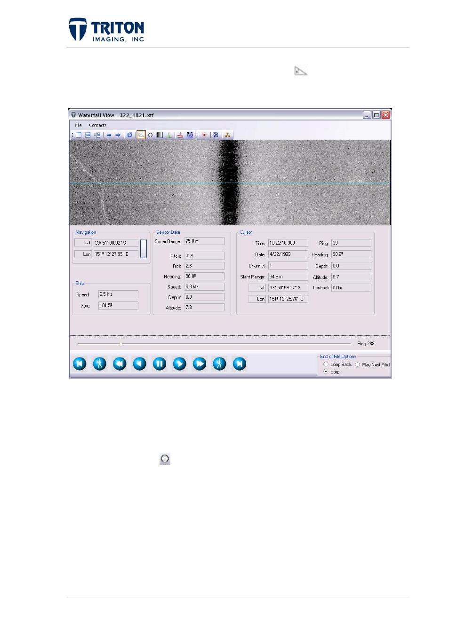Click the play forward button
The width and height of the screenshot is (449, 635).
pos(180,364)
